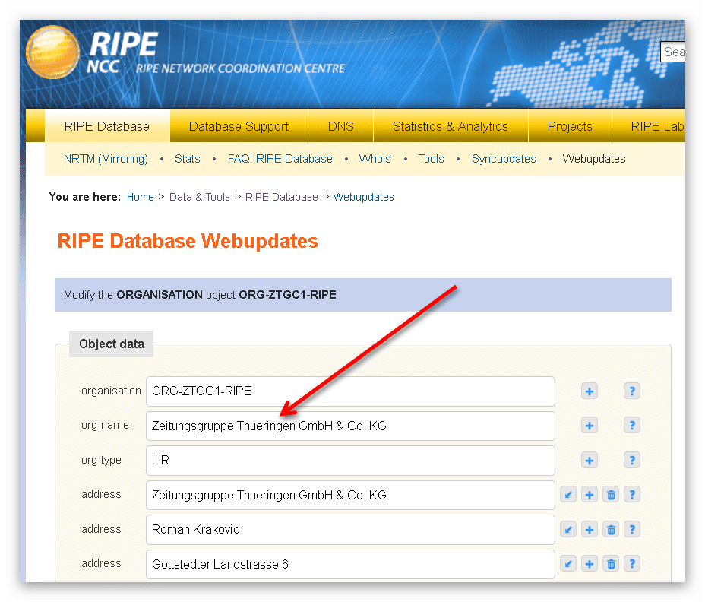Click the plus icon on org-type row
Image resolution: width=705 pixels, height=602 pixels.
(589, 461)
